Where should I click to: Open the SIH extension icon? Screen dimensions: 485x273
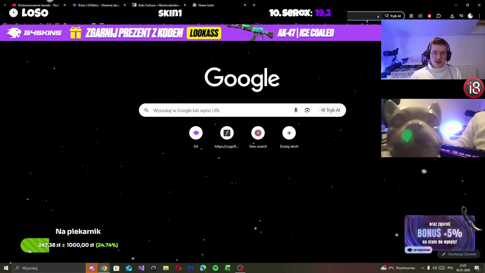420,16
